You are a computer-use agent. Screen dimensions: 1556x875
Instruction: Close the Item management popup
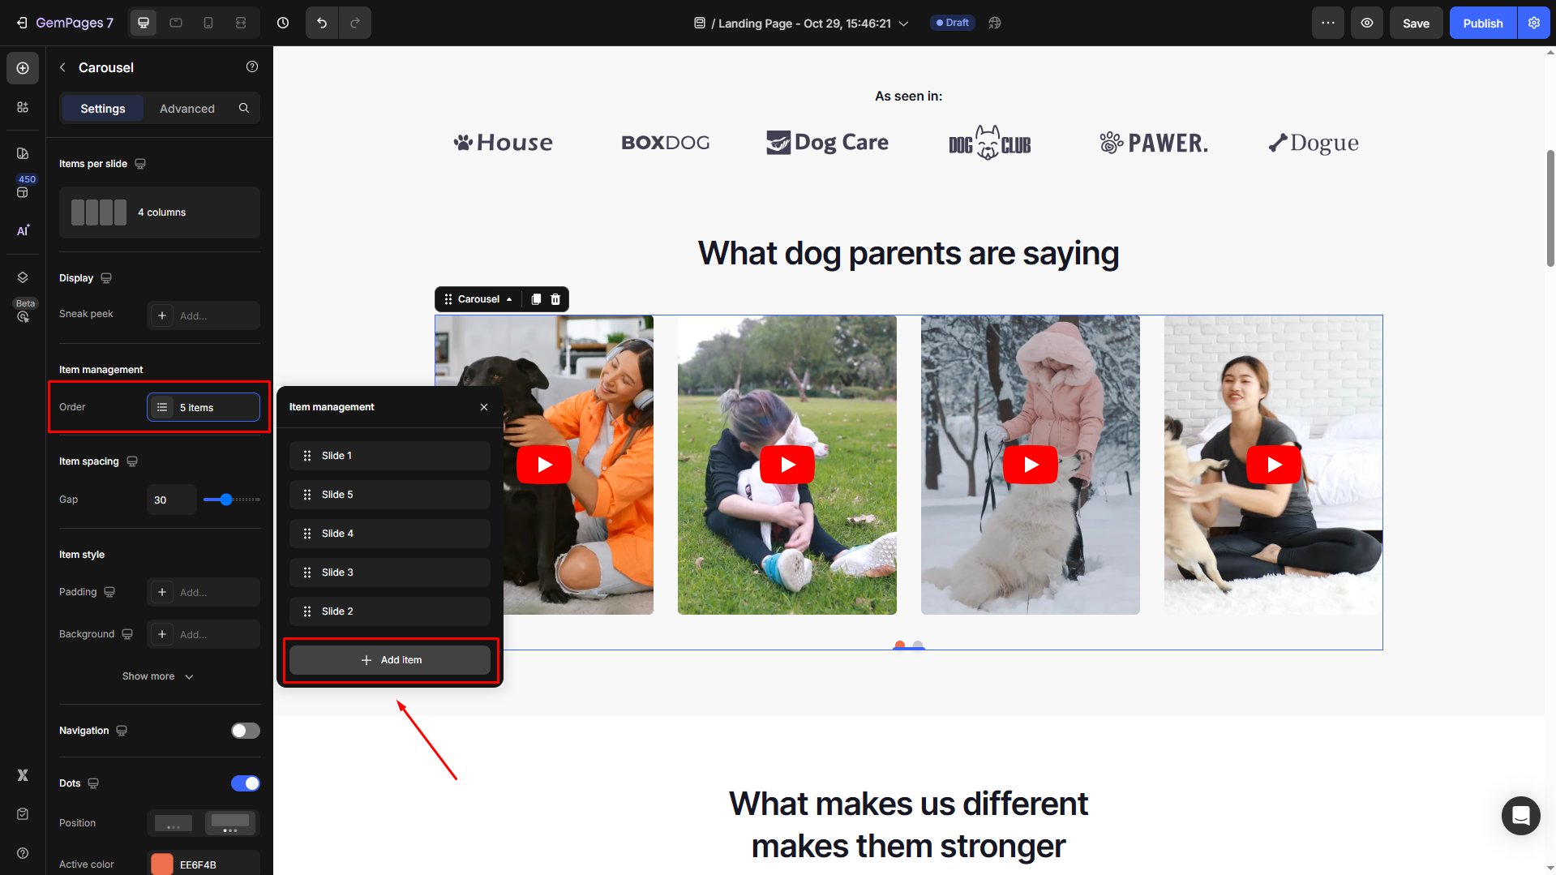(484, 407)
